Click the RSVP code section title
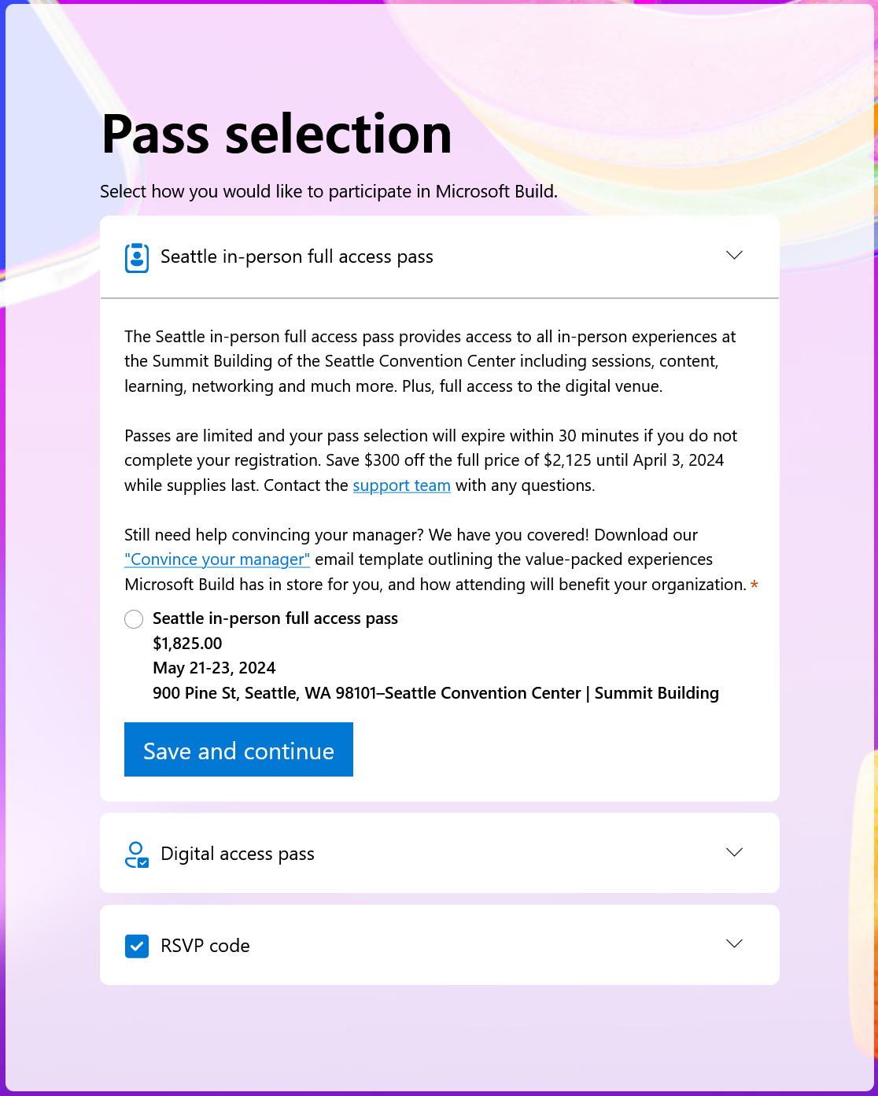The image size is (878, 1096). [205, 946]
